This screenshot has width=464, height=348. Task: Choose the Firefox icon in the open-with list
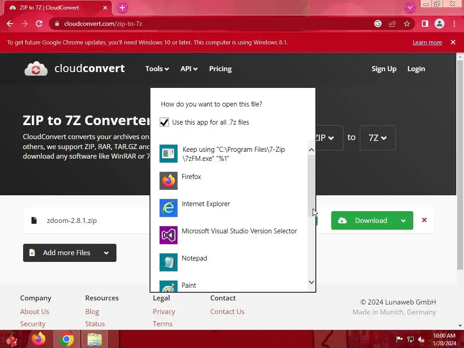(x=169, y=181)
